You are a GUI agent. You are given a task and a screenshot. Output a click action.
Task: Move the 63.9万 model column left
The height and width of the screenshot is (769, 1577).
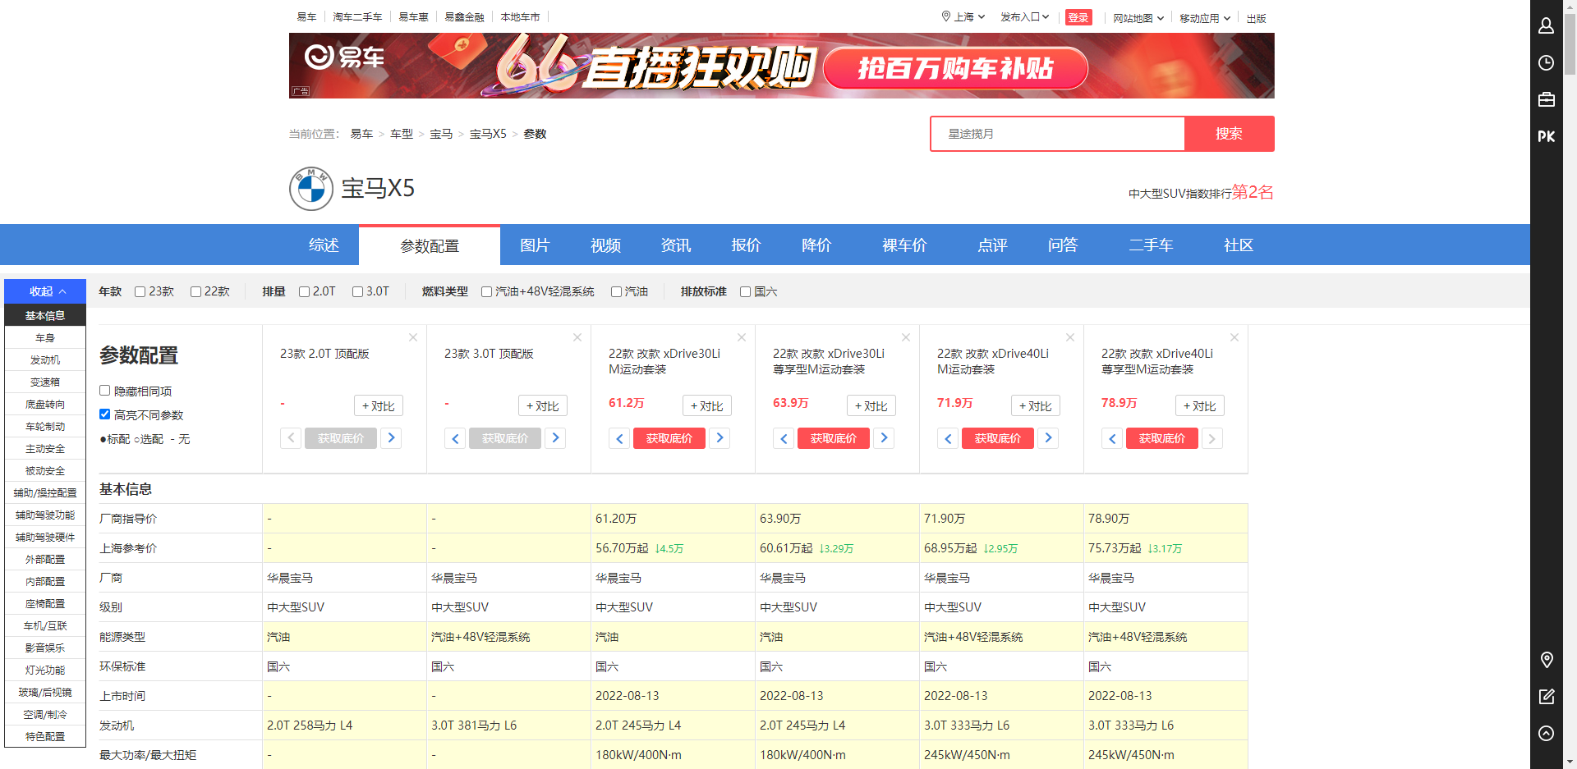click(784, 438)
